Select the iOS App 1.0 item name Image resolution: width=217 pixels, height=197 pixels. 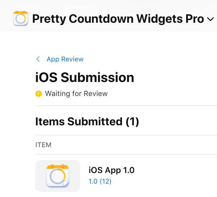pyautogui.click(x=111, y=170)
